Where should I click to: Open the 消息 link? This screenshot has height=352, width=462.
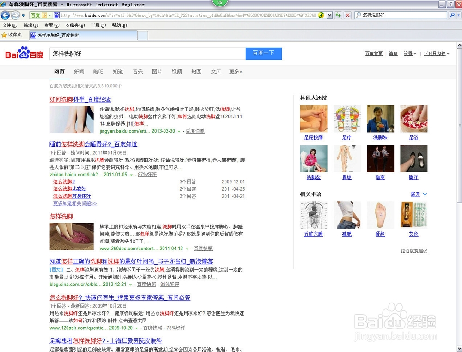[x=393, y=54]
